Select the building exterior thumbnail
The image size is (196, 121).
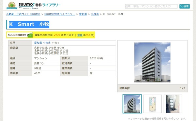tap(132, 104)
